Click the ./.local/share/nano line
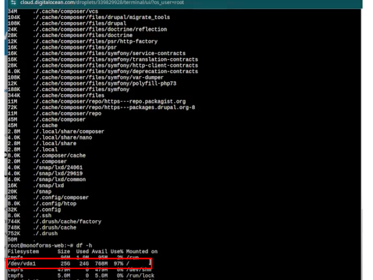Screen dimensions: 373x280 [50, 137]
